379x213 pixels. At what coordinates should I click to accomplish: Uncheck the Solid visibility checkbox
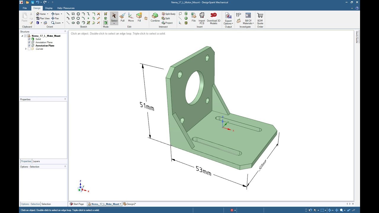click(29, 39)
